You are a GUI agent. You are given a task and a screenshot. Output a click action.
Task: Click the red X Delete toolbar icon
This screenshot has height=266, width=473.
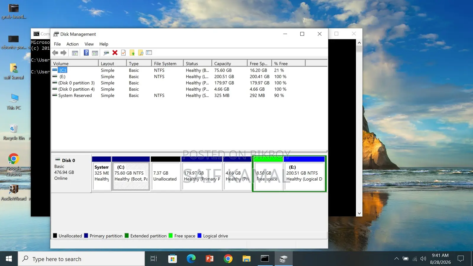coord(115,53)
